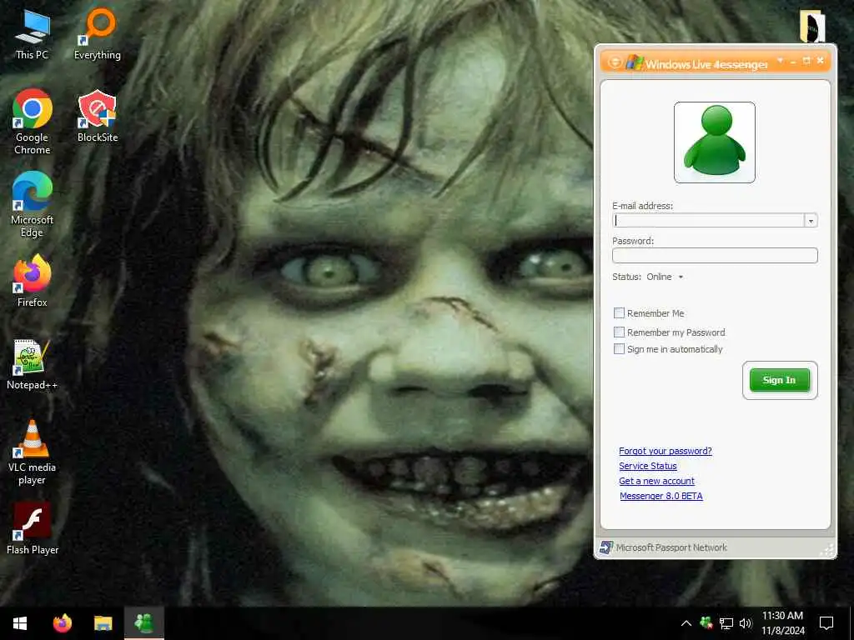Select Messenger taskbar button

coord(143,623)
